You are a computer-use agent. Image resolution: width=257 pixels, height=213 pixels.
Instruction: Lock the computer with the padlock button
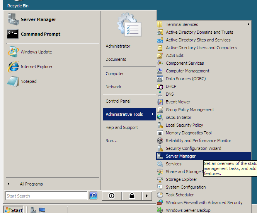(x=132, y=196)
